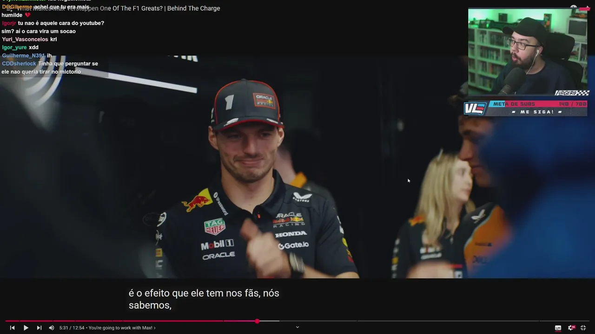Seek using the red video progress bar
595x334 pixels.
[297, 321]
